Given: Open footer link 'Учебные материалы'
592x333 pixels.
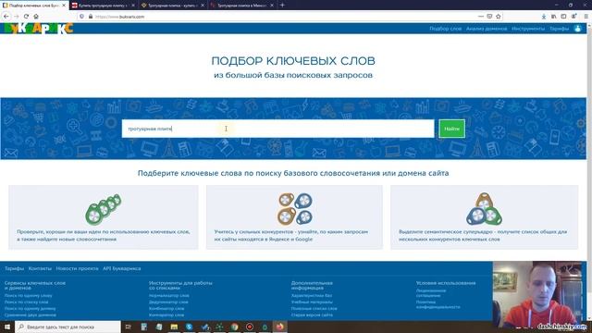Looking at the screenshot, I should coord(312,302).
